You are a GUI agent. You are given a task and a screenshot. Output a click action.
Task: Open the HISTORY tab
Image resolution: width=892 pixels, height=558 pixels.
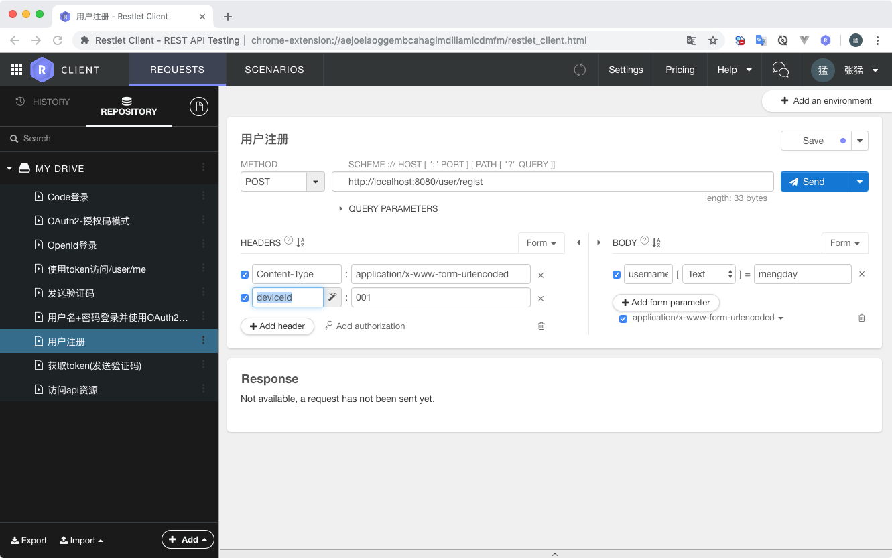point(43,102)
